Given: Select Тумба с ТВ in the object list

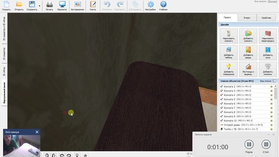Looking at the screenshot, I should point(247,129).
